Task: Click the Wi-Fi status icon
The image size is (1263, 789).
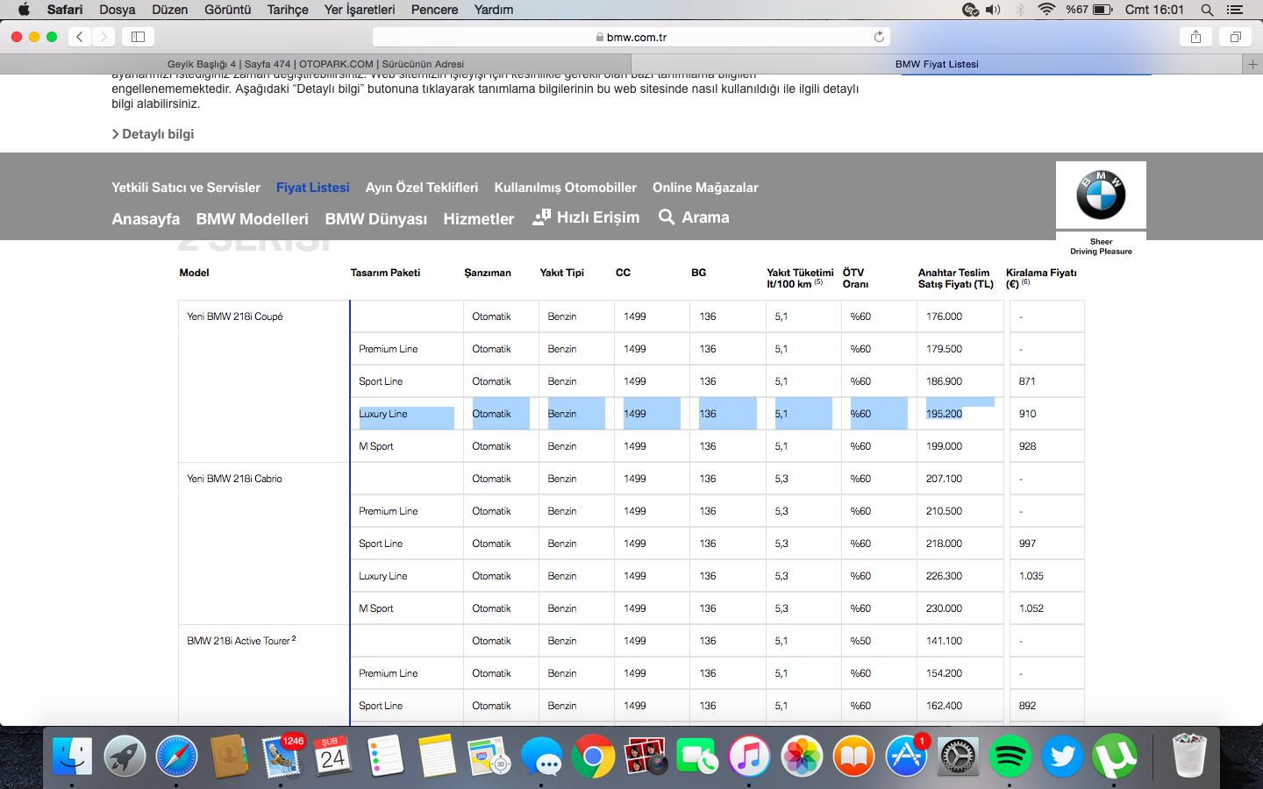Action: (x=1046, y=10)
